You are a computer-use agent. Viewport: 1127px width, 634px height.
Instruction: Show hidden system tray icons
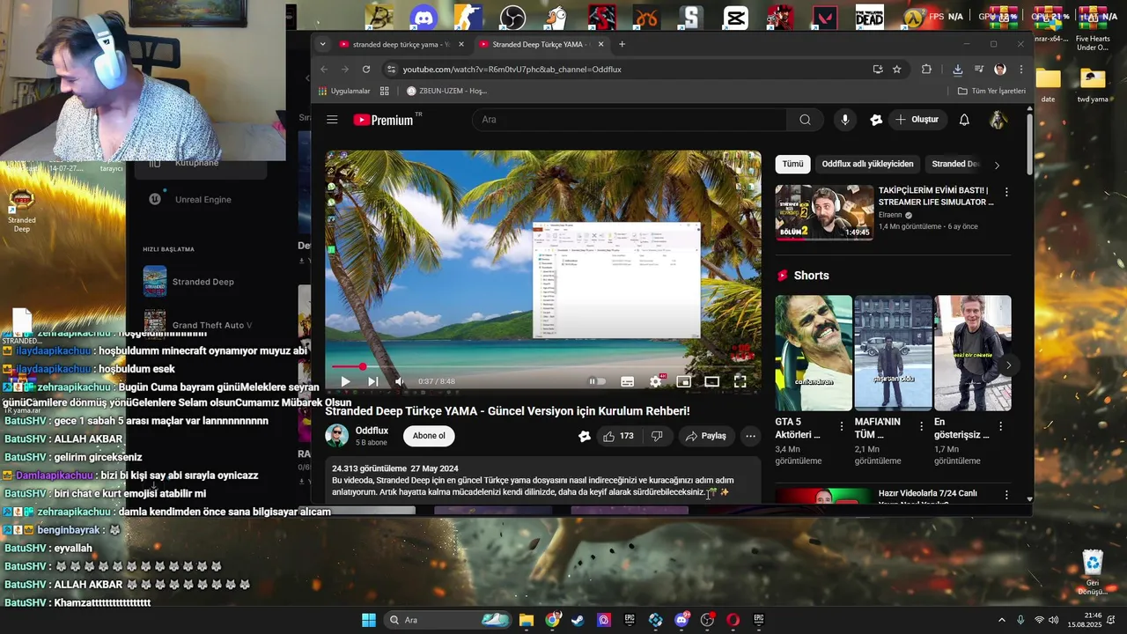pos(1001,620)
